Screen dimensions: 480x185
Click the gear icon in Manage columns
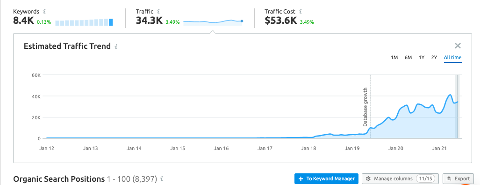click(368, 178)
